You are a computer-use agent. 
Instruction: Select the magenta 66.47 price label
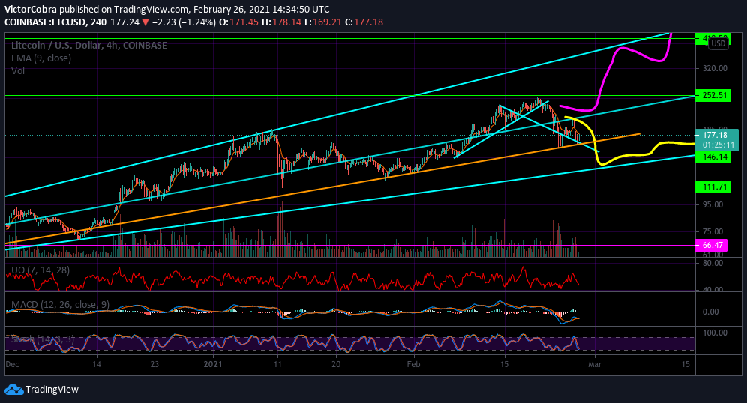click(x=712, y=245)
